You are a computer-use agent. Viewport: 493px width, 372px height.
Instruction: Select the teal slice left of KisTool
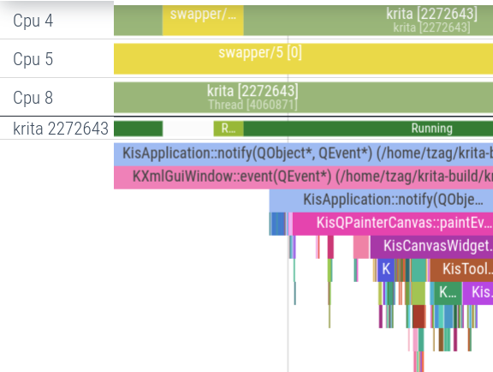coord(419,270)
